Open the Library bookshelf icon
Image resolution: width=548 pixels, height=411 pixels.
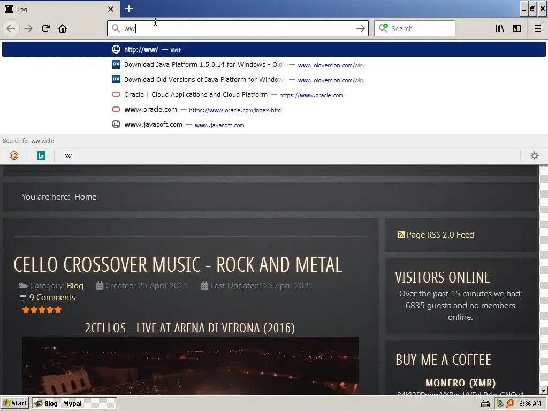(500, 28)
